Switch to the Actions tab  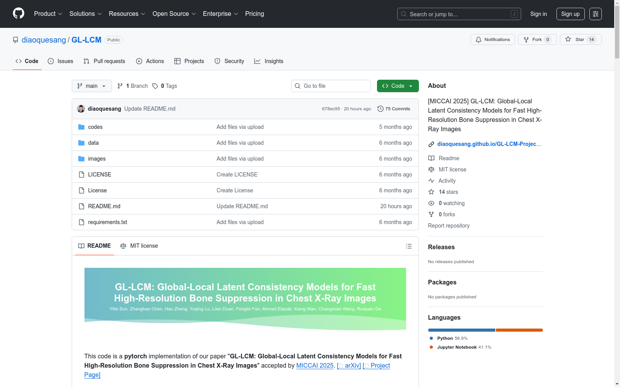(150, 61)
